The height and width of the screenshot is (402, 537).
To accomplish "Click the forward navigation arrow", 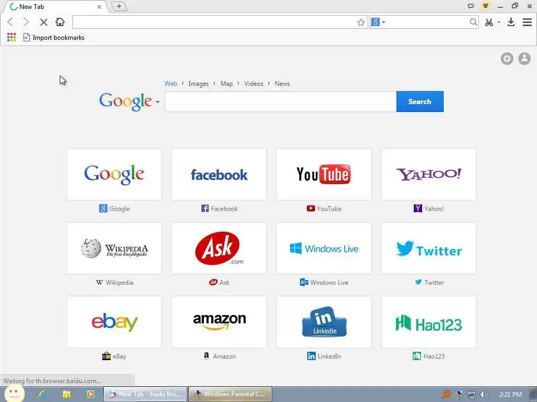I will (26, 22).
